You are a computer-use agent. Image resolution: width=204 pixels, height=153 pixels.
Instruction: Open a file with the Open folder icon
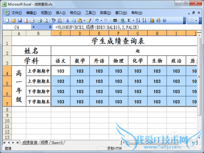pos(13,20)
